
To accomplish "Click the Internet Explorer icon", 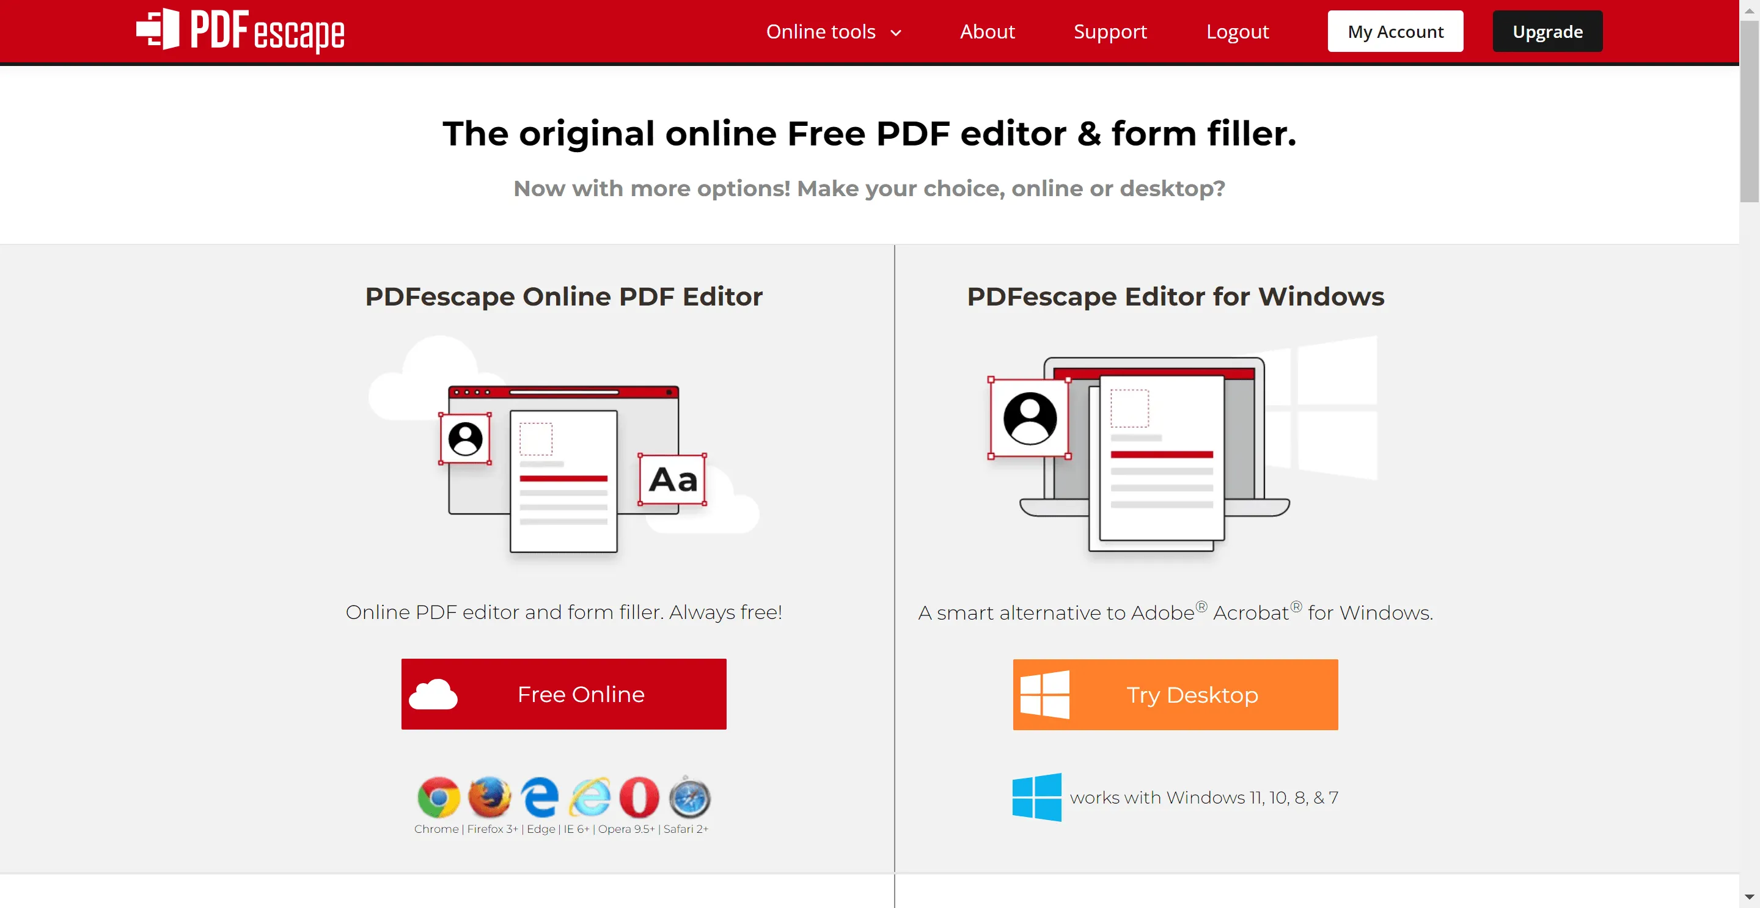I will pos(590,797).
